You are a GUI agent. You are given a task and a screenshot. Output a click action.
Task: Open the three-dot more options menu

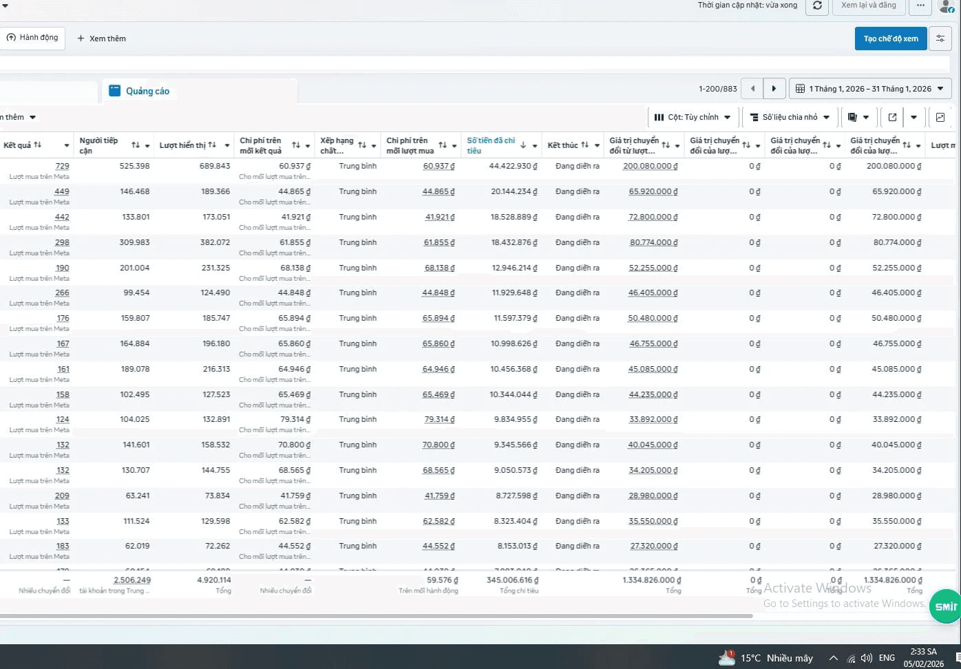[920, 6]
